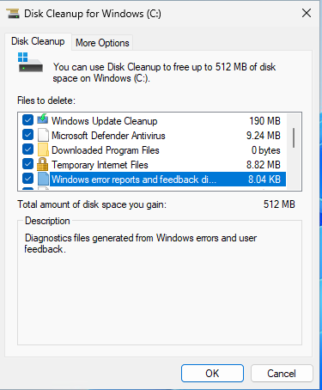Screen dimensions: 322x390
Task: Select Temporary Internet Files entry
Action: click(154, 165)
